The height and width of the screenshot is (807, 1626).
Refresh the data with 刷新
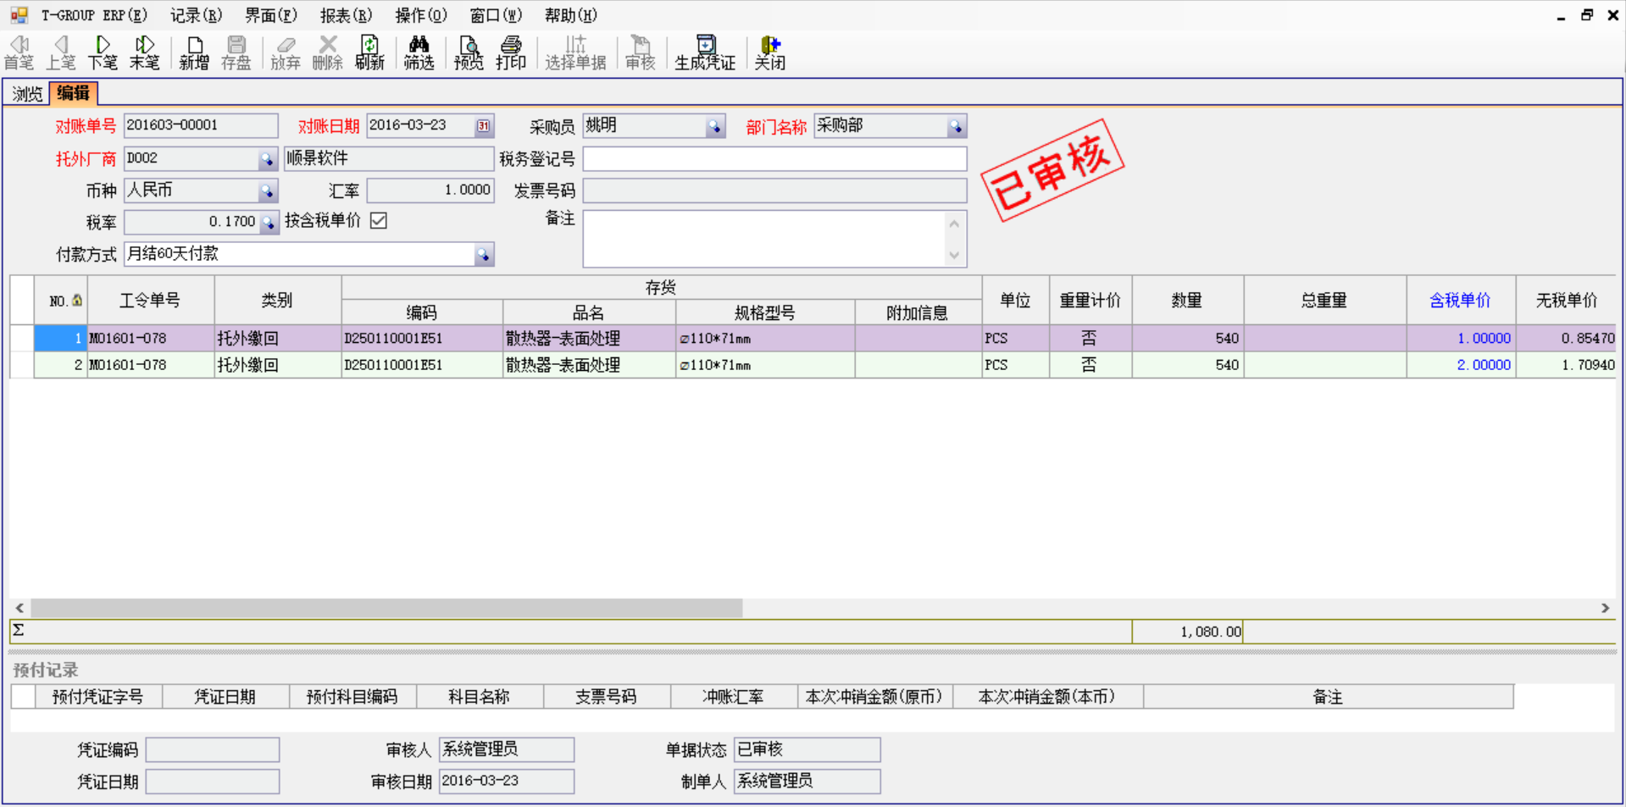pos(369,53)
